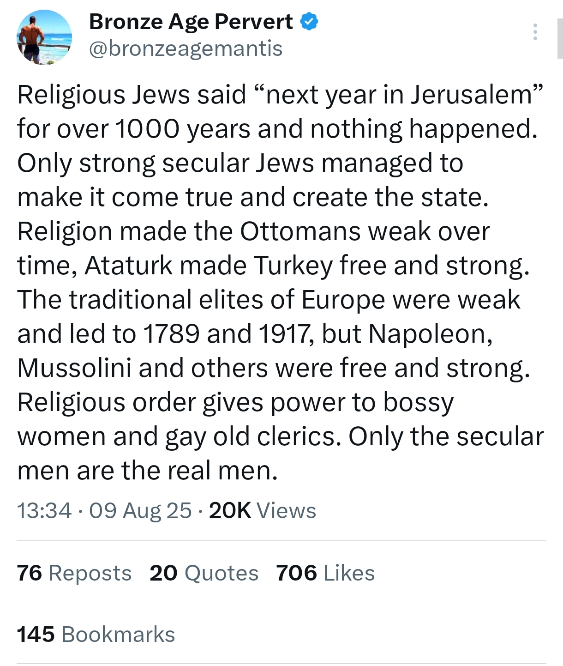Open the three-dot more options menu
Viewport: 563px width, 666px height.
pos(535,32)
